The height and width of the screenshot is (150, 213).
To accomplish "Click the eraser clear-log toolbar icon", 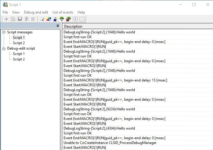I will pos(42,19).
